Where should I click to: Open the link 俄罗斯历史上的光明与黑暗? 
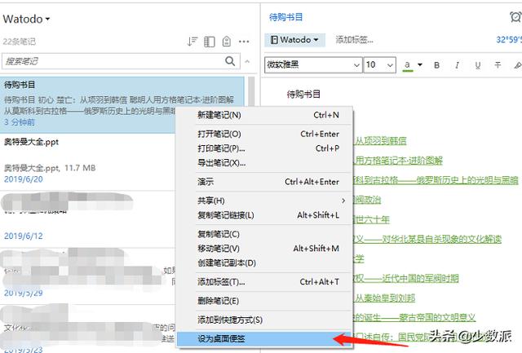coord(467,180)
